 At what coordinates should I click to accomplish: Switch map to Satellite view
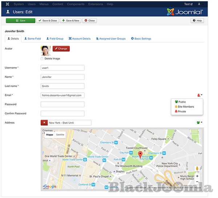60,134
